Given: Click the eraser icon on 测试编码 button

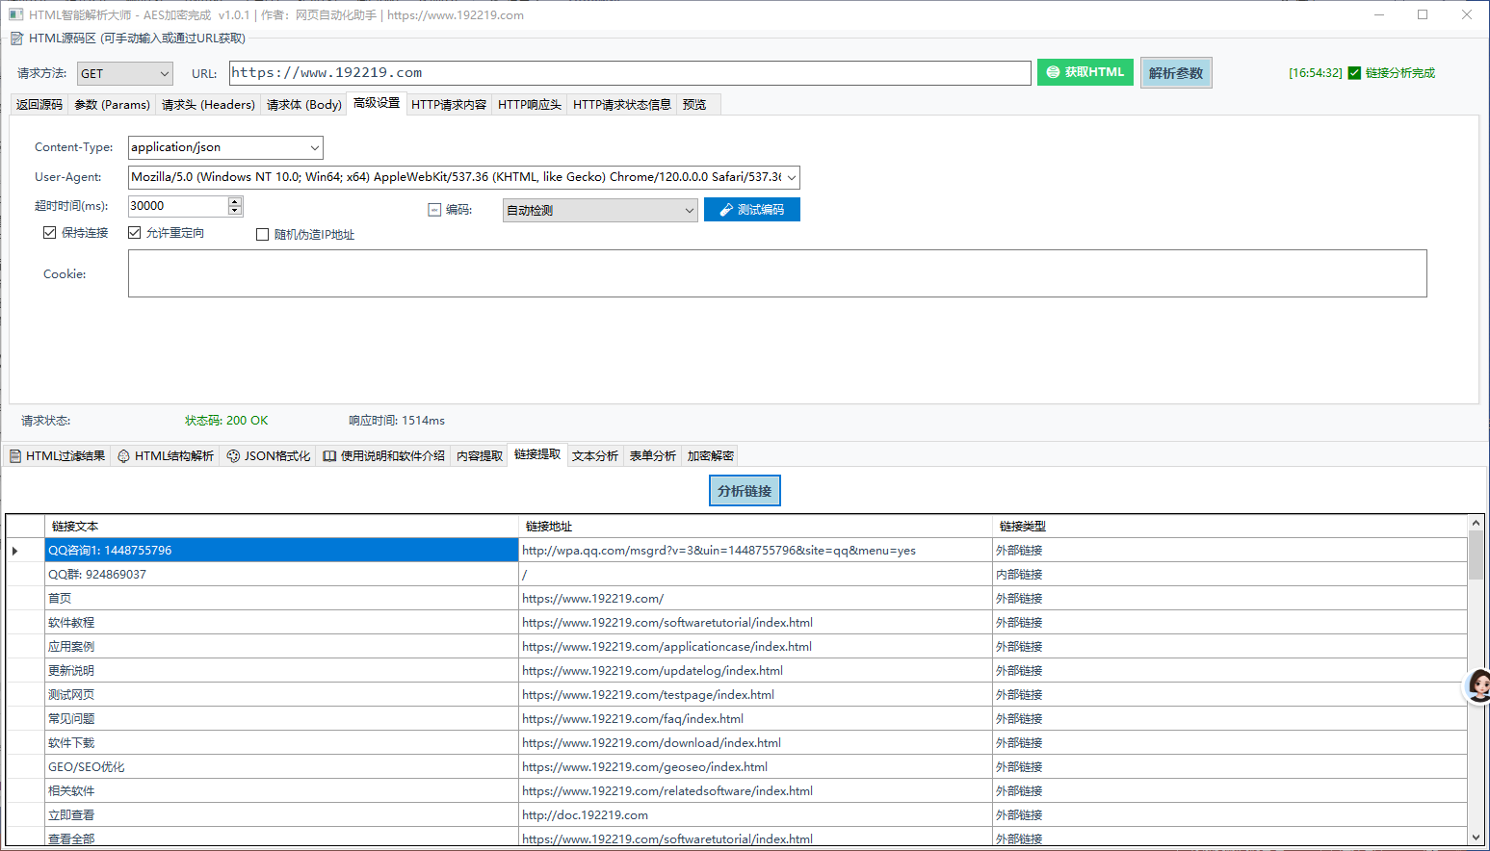Looking at the screenshot, I should click(726, 210).
